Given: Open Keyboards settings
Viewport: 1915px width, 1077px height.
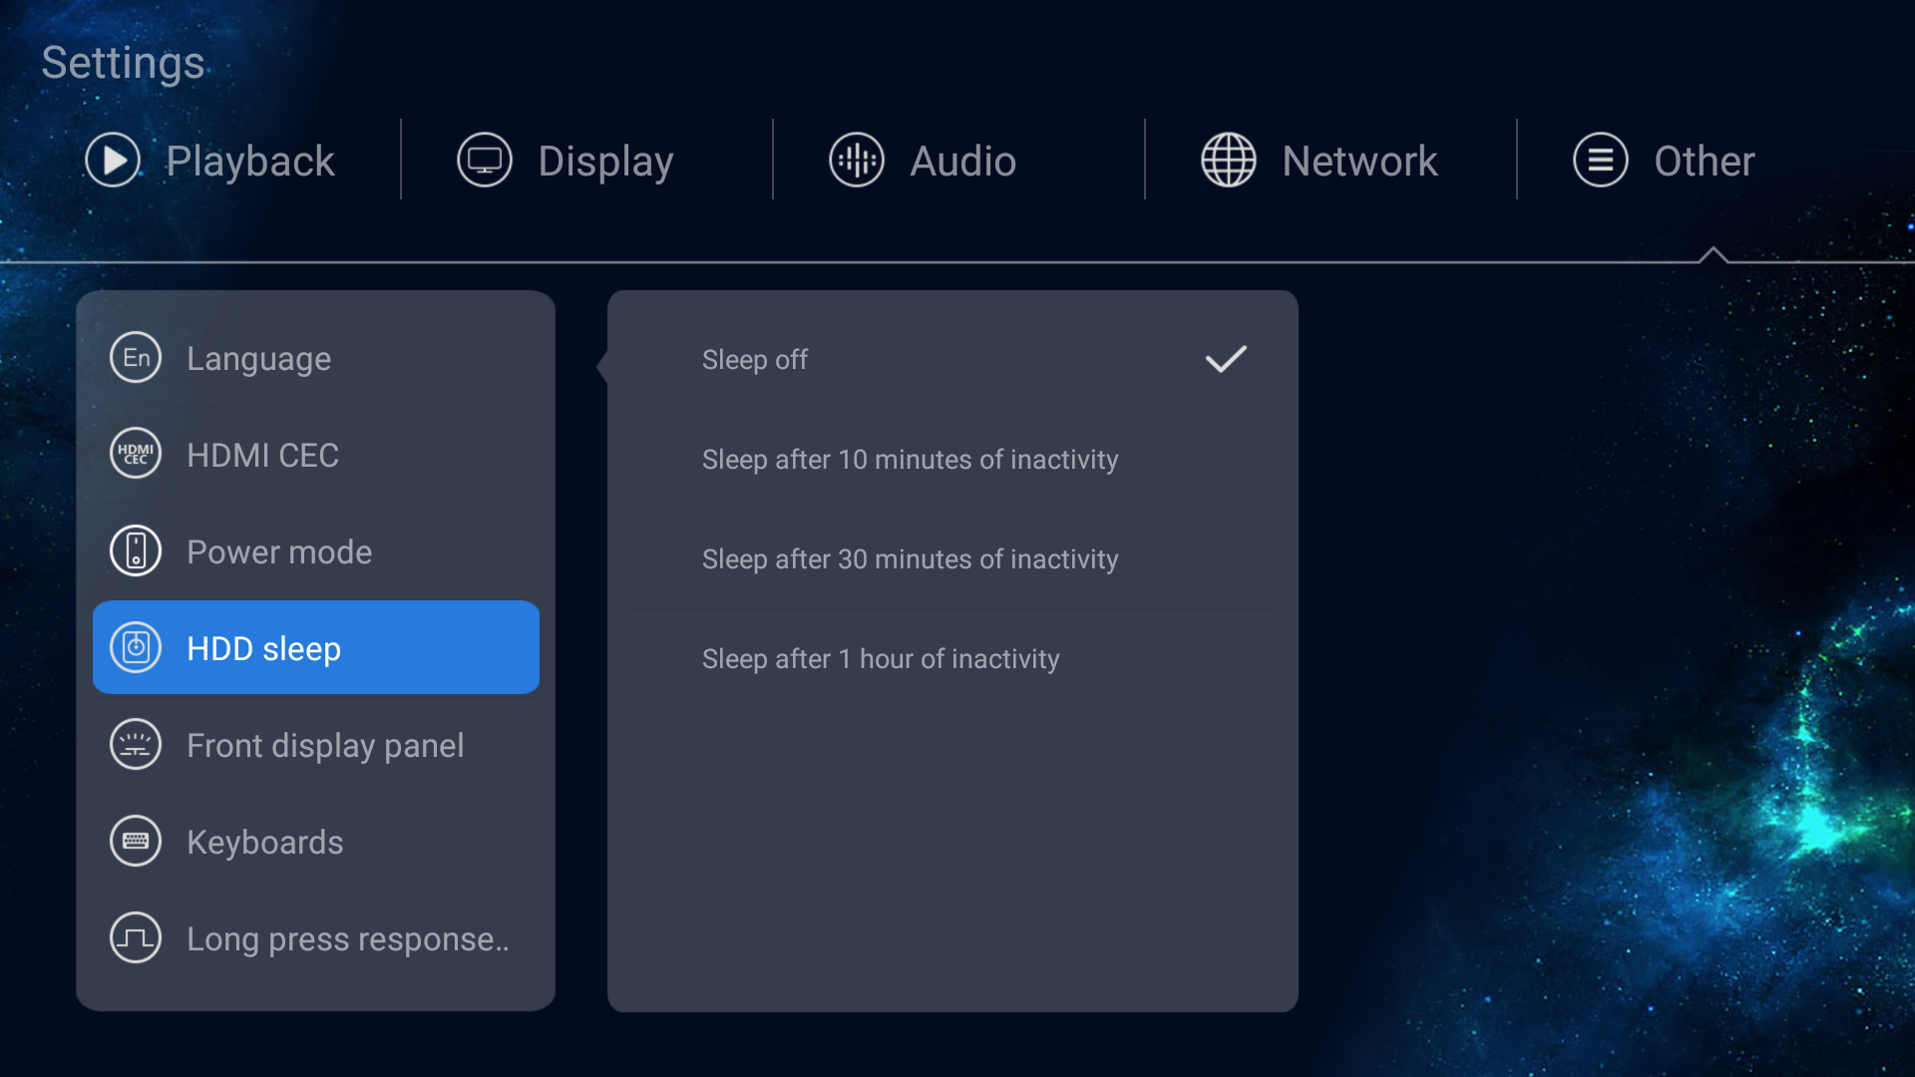Looking at the screenshot, I should coord(316,842).
